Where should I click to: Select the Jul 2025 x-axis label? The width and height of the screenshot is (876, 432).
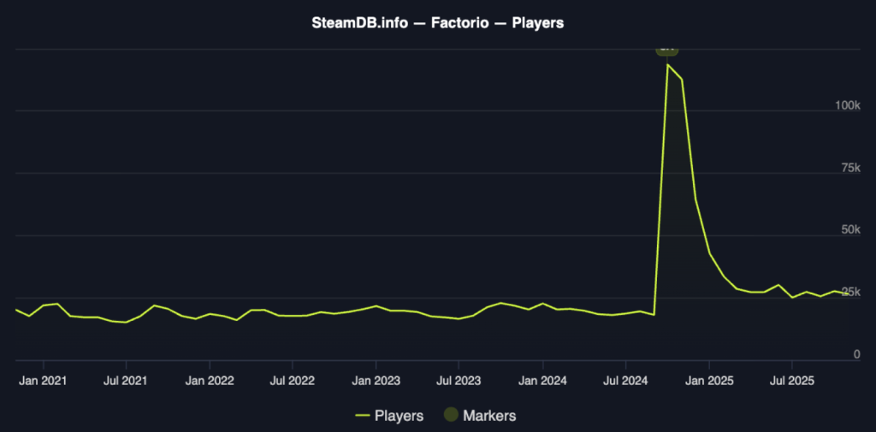tap(791, 379)
